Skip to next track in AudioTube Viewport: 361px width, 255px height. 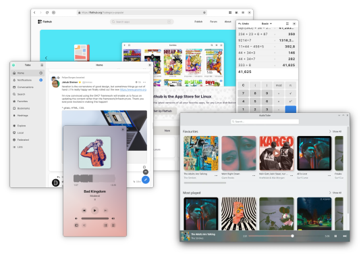[345, 236]
